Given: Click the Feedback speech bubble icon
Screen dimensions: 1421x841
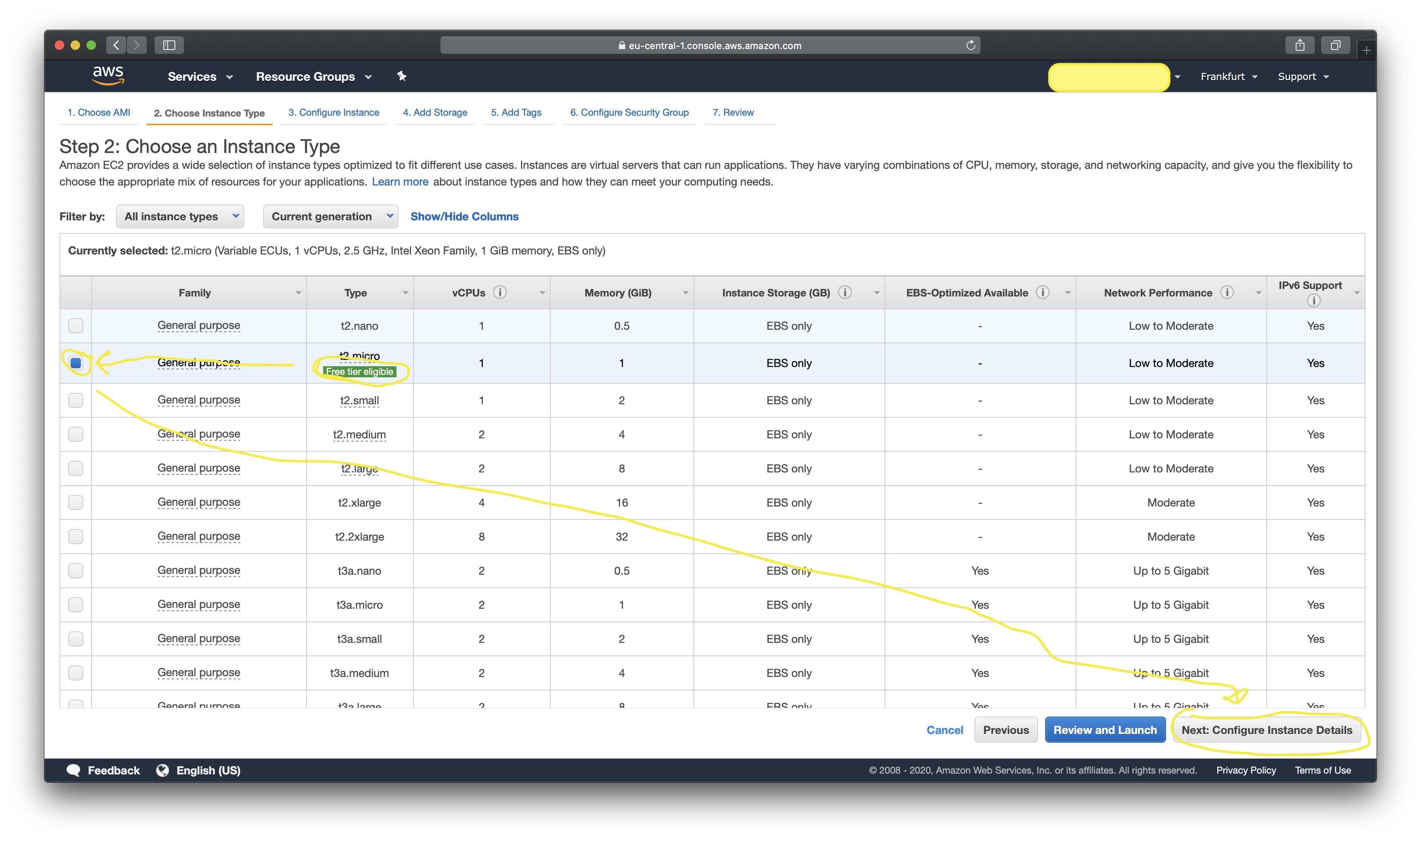Looking at the screenshot, I should (x=73, y=770).
